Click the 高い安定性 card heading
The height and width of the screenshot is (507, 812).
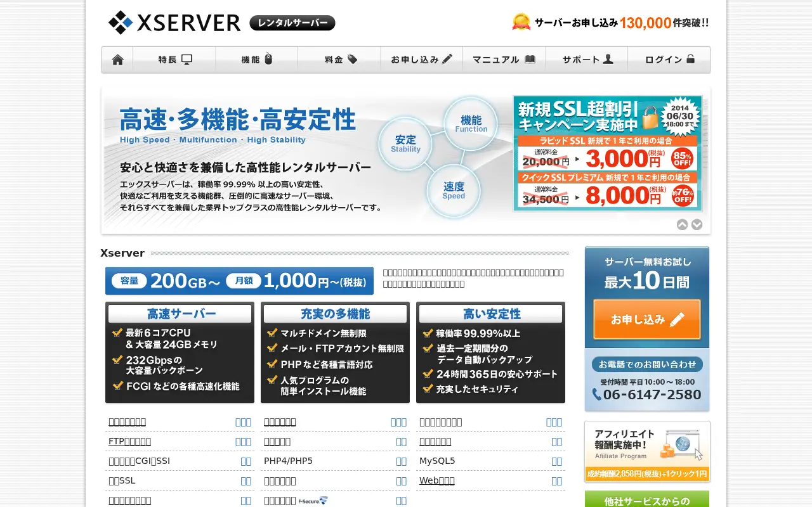(491, 314)
